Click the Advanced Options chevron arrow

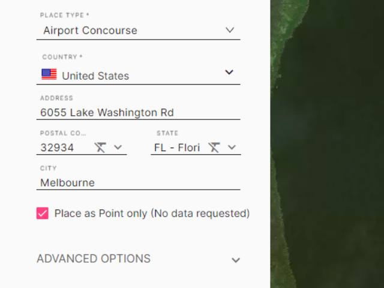(236, 260)
